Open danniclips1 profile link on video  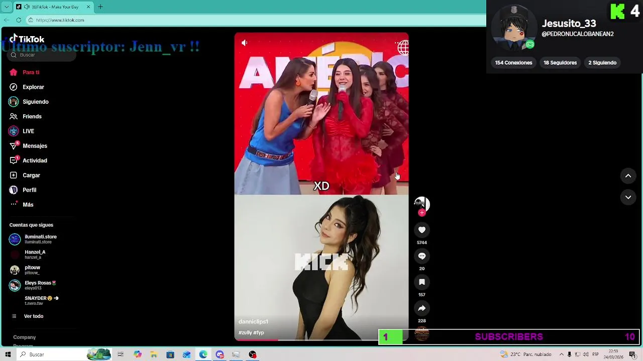(x=253, y=322)
